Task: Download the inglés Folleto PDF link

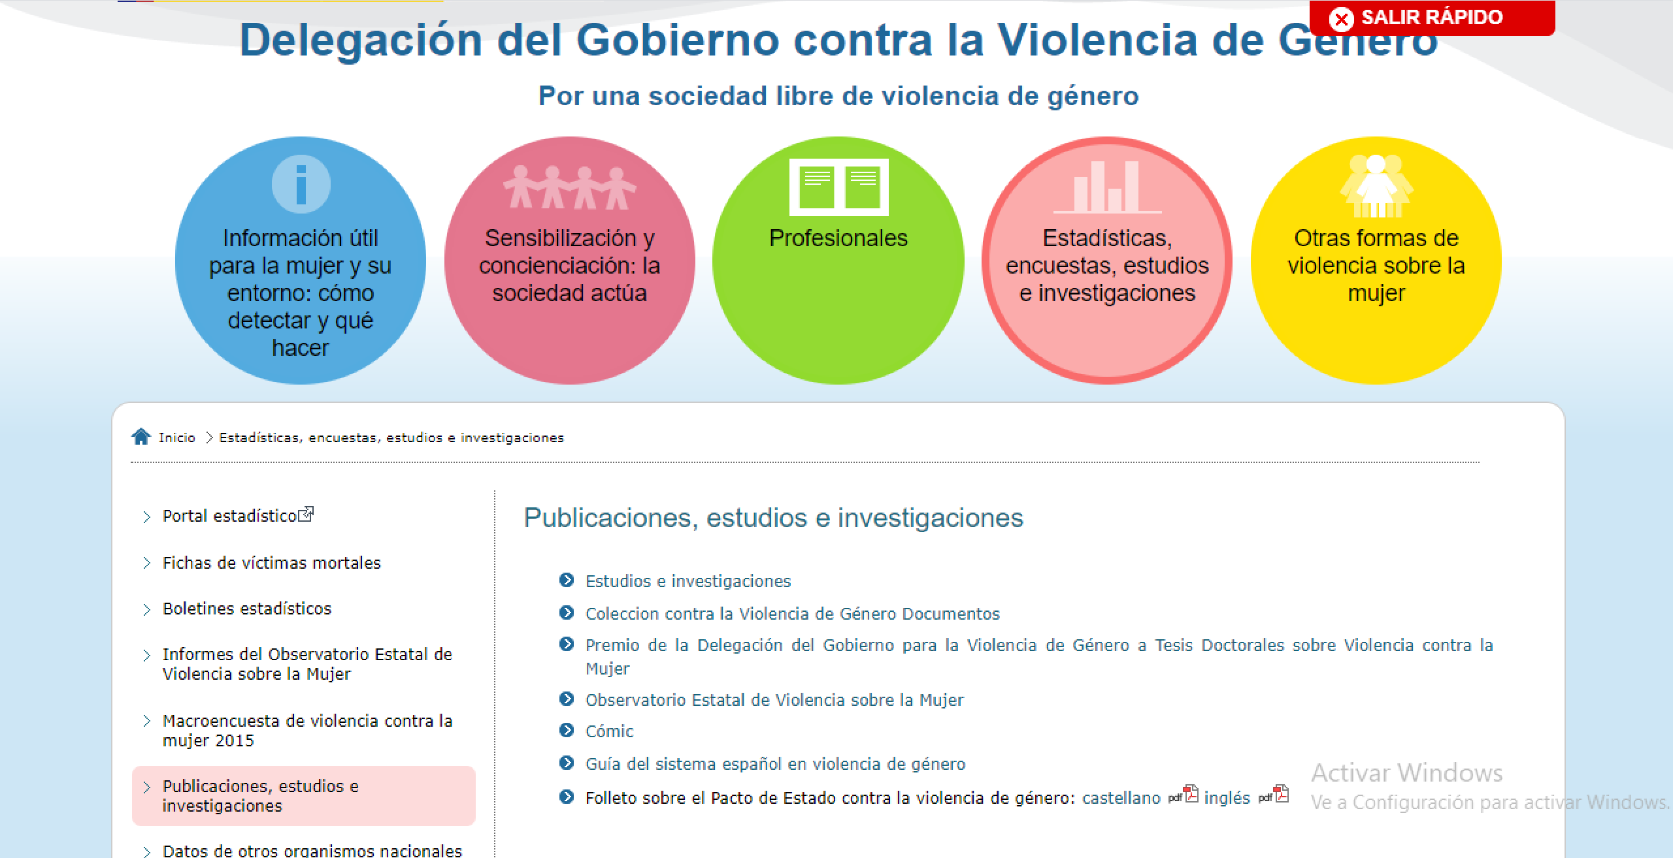Action: 1227,798
